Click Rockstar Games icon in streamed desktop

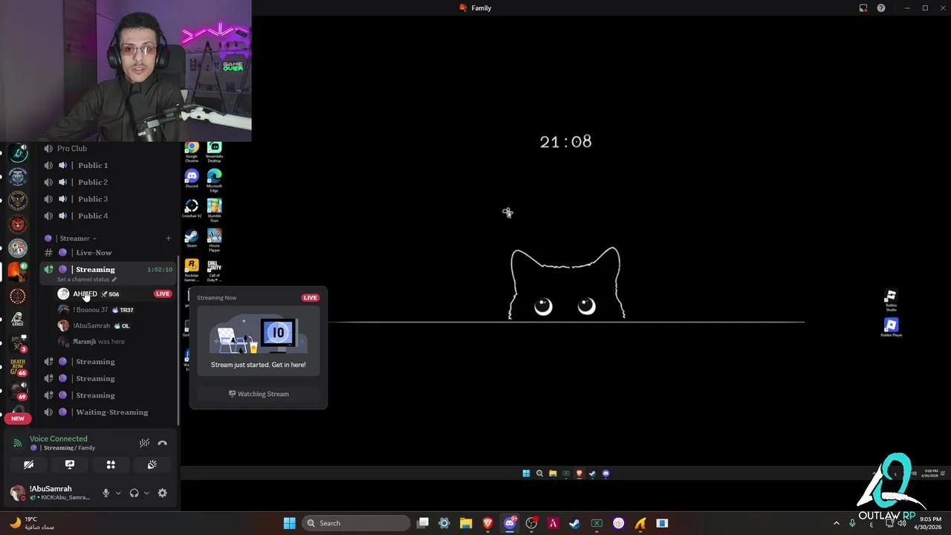192,270
